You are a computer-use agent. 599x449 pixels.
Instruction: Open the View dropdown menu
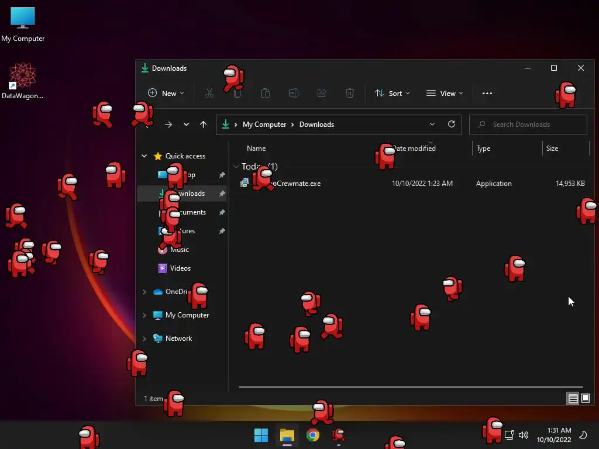click(x=445, y=93)
